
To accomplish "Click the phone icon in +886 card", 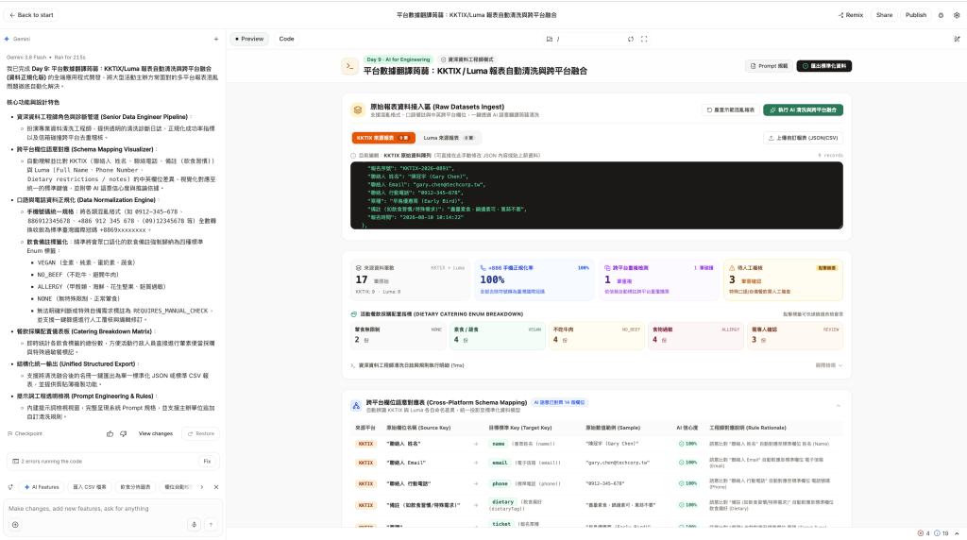I will tap(483, 268).
